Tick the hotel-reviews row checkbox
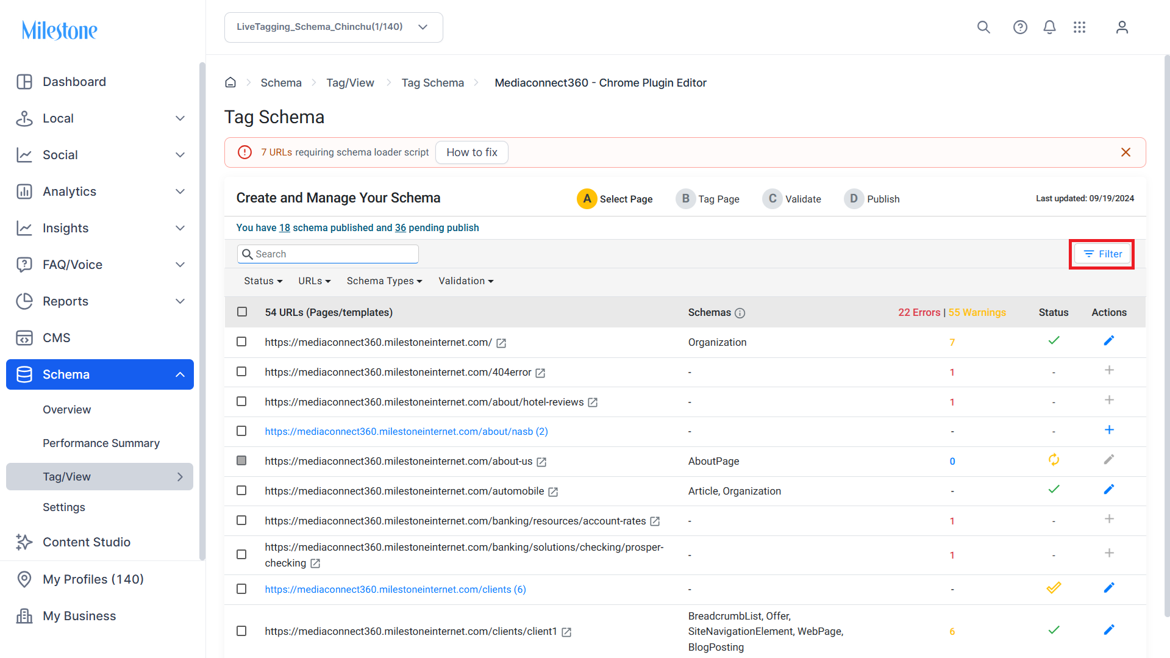Screen dimensions: 1170x658 click(241, 402)
